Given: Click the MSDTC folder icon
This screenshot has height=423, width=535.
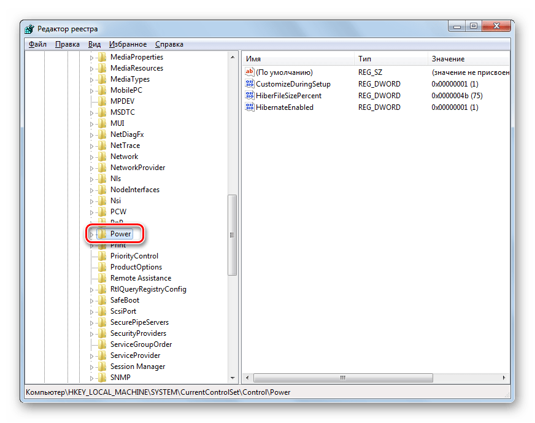Looking at the screenshot, I should point(102,112).
